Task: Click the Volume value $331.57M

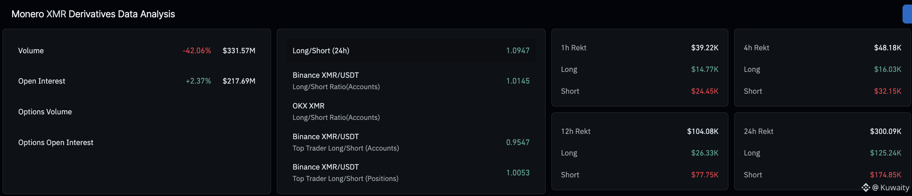Action: coord(239,51)
